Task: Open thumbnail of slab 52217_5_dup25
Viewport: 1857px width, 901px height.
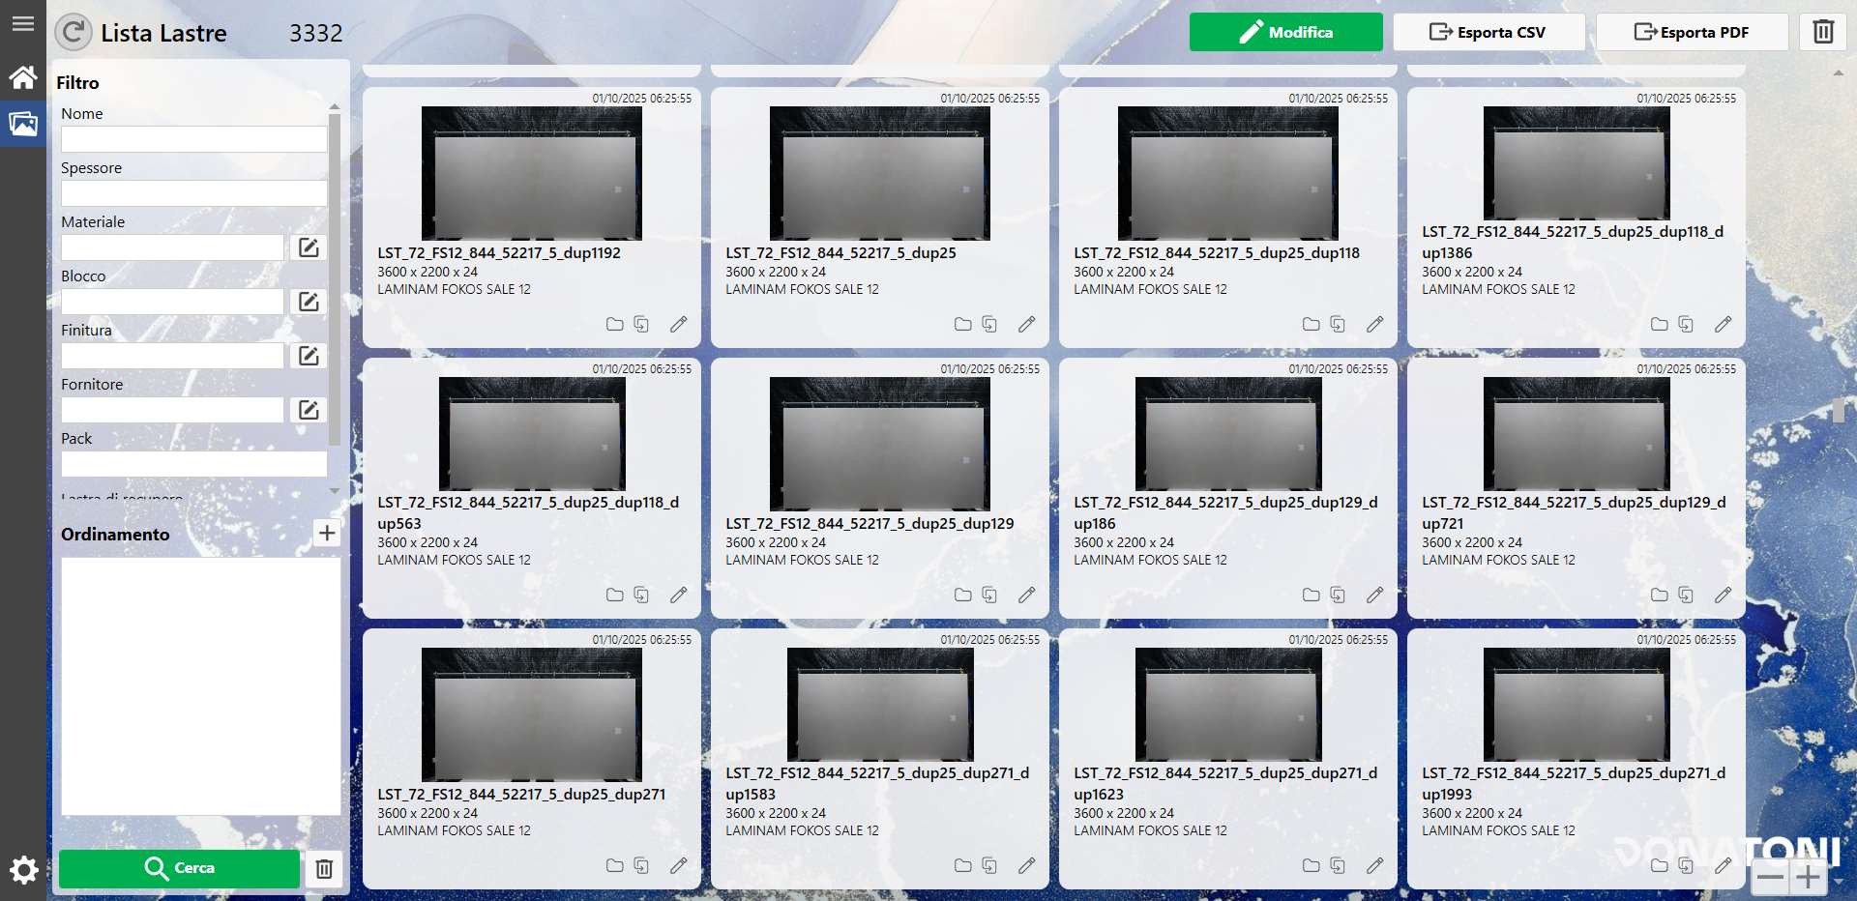Action: [x=880, y=173]
